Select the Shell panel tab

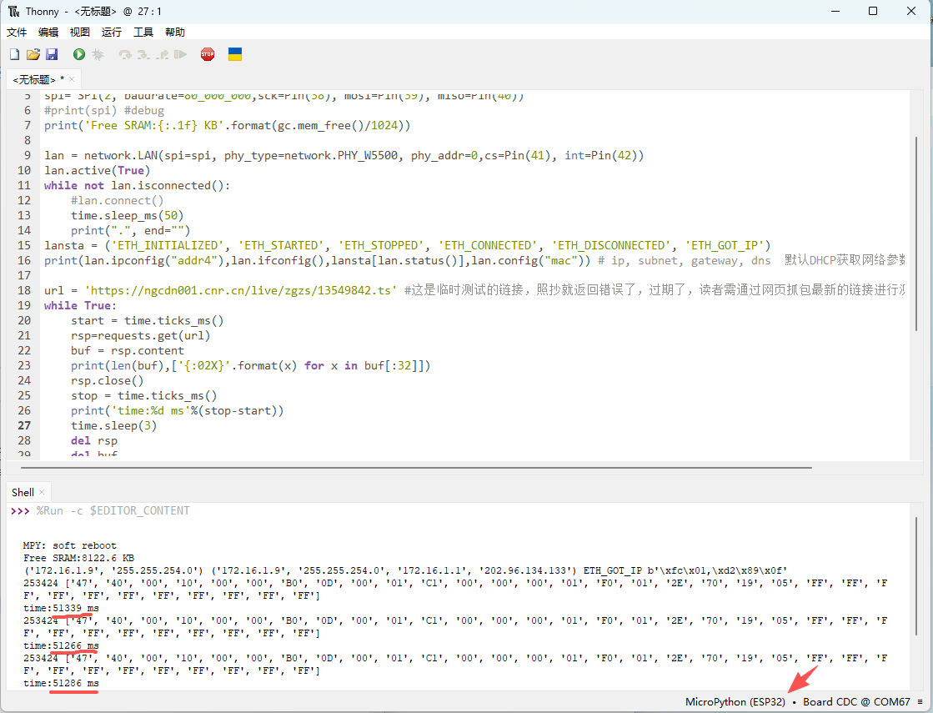pyautogui.click(x=23, y=492)
